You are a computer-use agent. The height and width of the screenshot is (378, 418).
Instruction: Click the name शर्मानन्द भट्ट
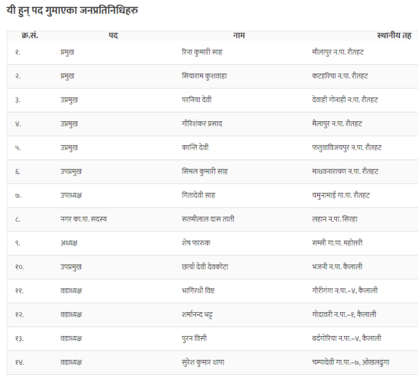tap(197, 314)
